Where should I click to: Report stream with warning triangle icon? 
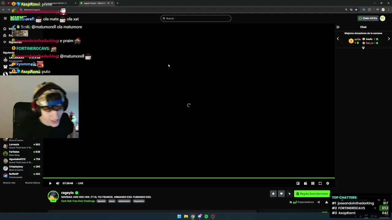click(x=326, y=202)
